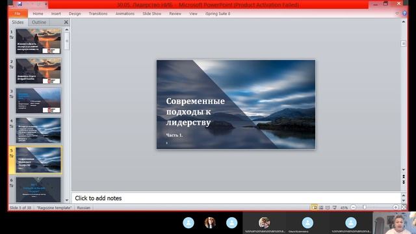Switch to Slide Sorter view icon
The height and width of the screenshot is (234, 416).
coord(321,207)
